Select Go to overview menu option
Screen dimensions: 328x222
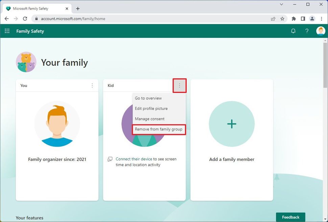[148, 98]
